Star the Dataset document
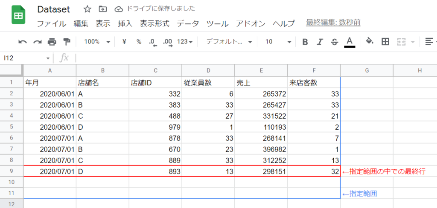The height and width of the screenshot is (208, 437). [x=87, y=9]
